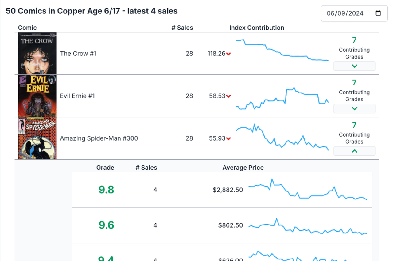Image resolution: width=393 pixels, height=261 pixels.
Task: Click the $862.50 average price
Action: (231, 225)
